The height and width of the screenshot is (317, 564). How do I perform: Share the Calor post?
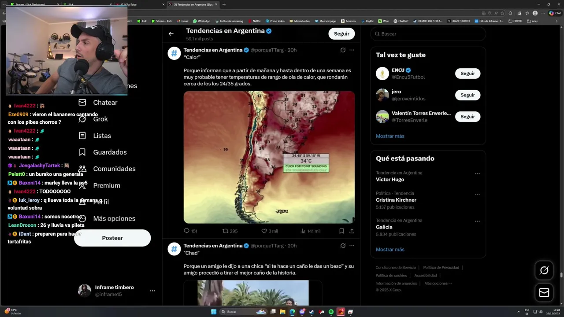click(x=352, y=231)
